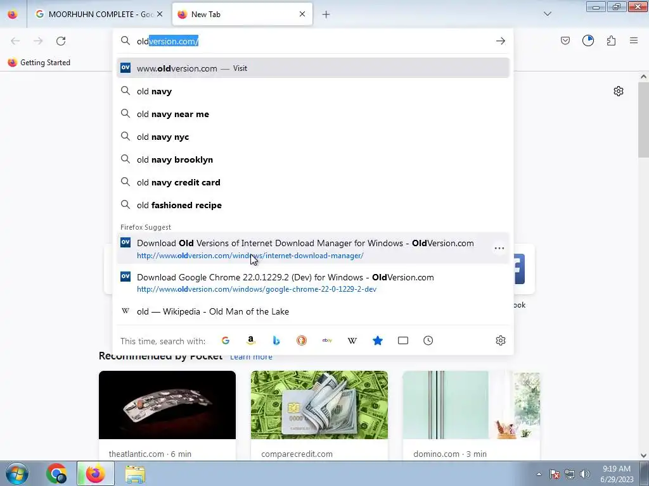Click the page vertical scrollbar thumb
The height and width of the screenshot is (486, 649).
point(643,119)
